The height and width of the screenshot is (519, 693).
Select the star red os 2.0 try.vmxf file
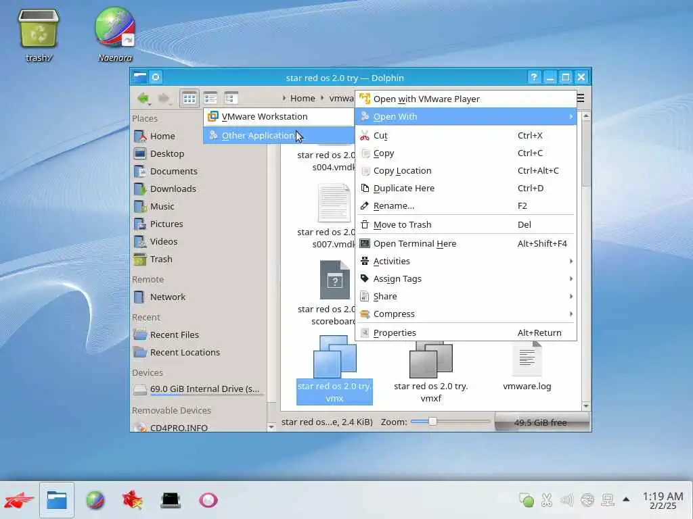point(431,372)
